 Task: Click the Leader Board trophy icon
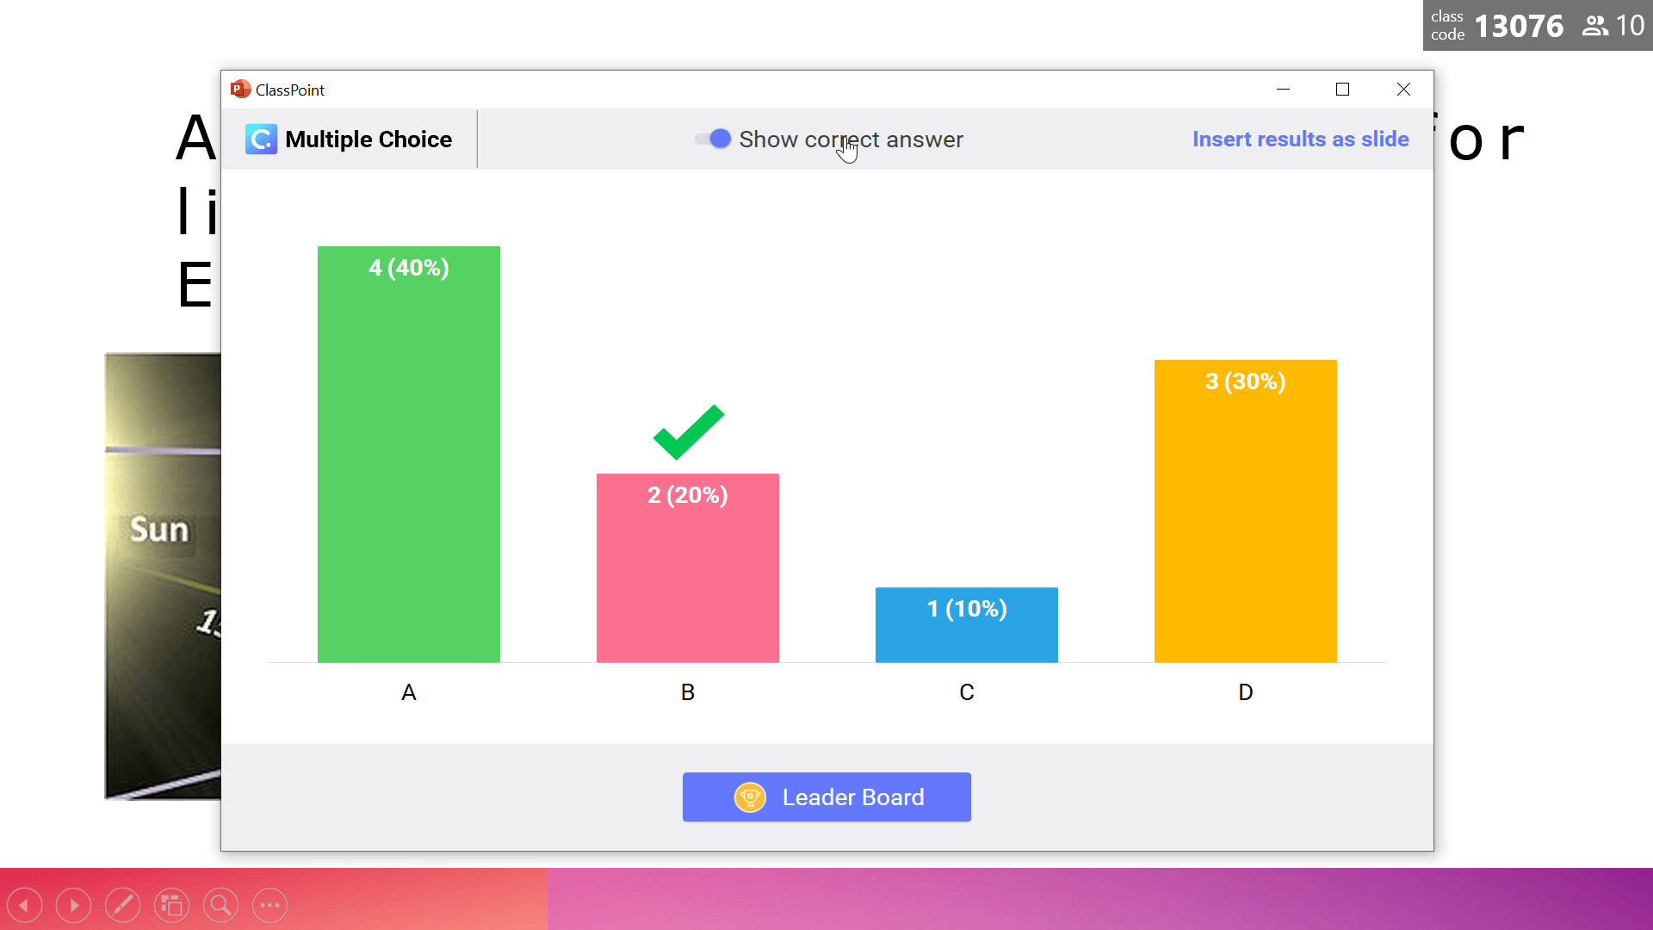coord(749,796)
